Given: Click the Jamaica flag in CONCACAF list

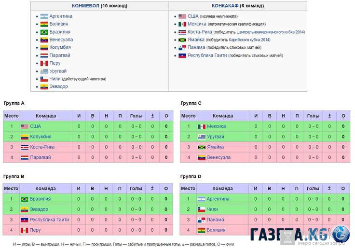Looking at the screenshot, I should (x=182, y=40).
